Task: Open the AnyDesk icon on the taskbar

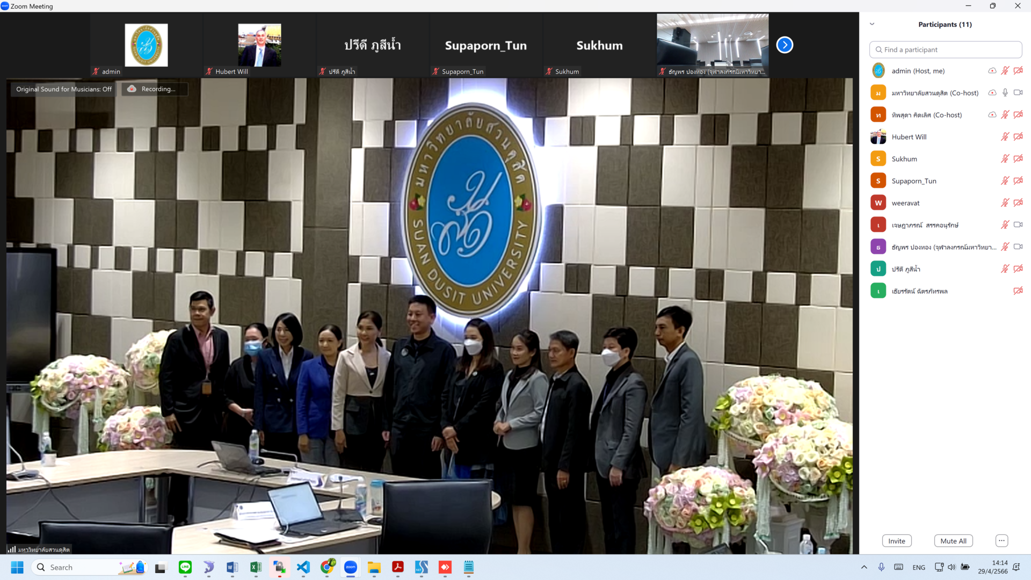Action: coord(445,567)
